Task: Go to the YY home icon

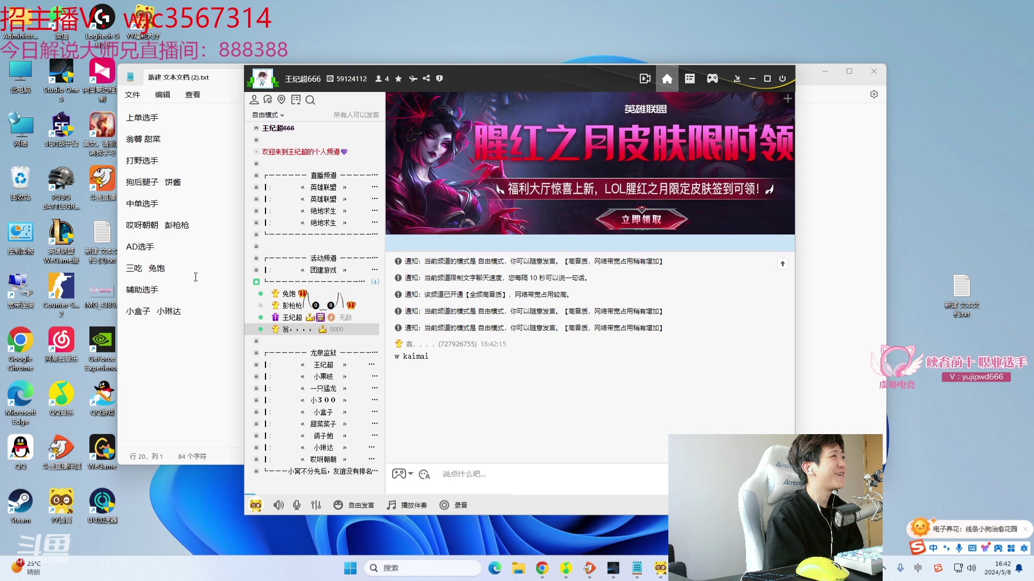Action: 667,79
